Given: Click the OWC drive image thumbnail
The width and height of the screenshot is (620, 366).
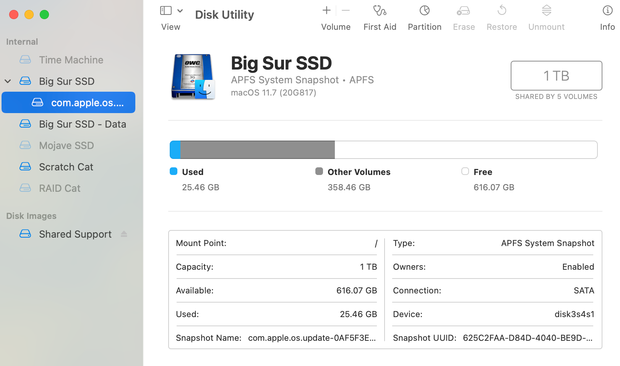Looking at the screenshot, I should point(193,76).
